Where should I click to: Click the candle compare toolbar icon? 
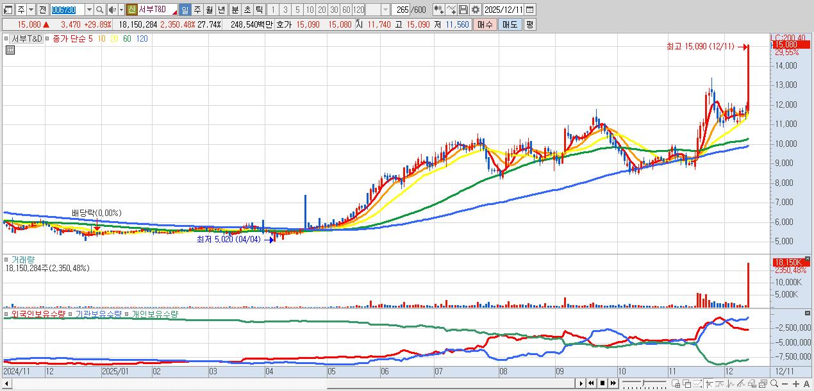point(439,10)
